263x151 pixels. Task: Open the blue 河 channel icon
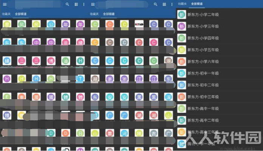(124, 133)
